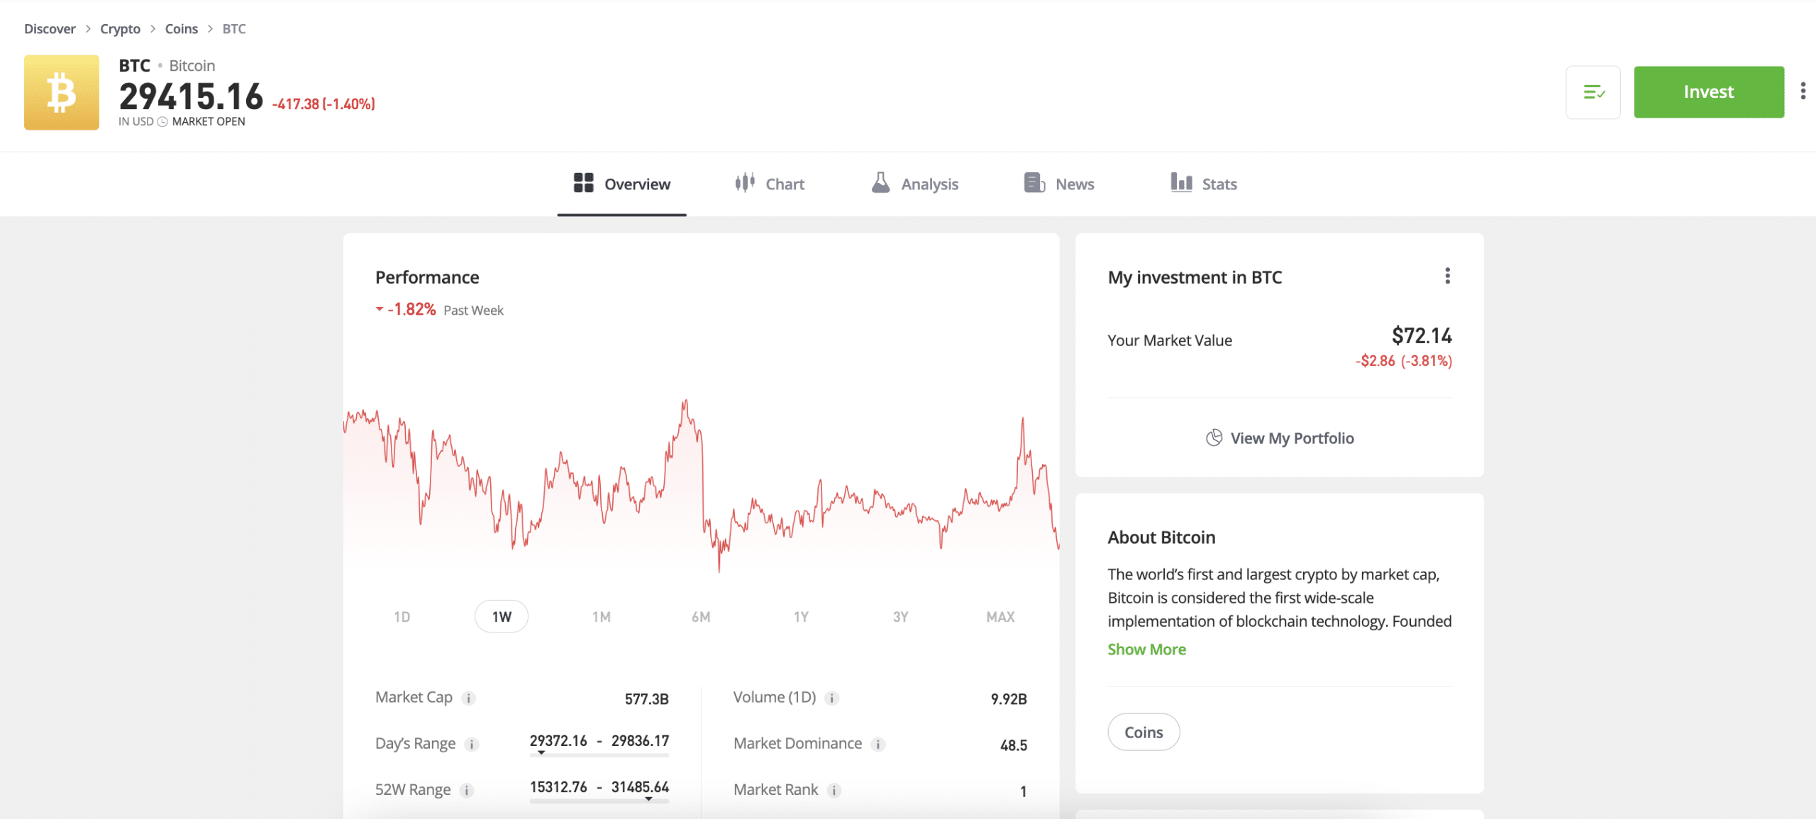Click the $72.14 market value

(x=1422, y=335)
